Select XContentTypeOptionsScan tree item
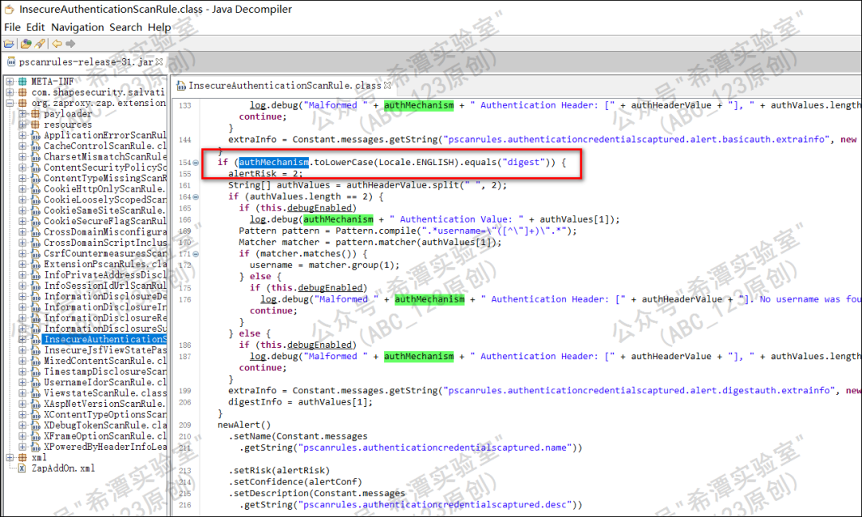 [105, 415]
